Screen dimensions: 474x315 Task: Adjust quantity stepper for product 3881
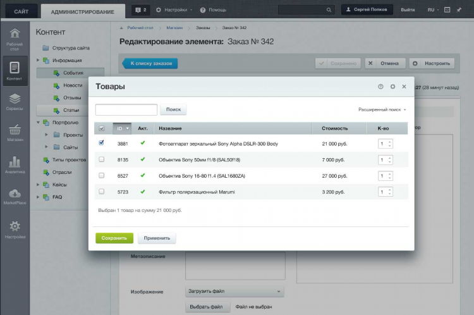pyautogui.click(x=390, y=144)
